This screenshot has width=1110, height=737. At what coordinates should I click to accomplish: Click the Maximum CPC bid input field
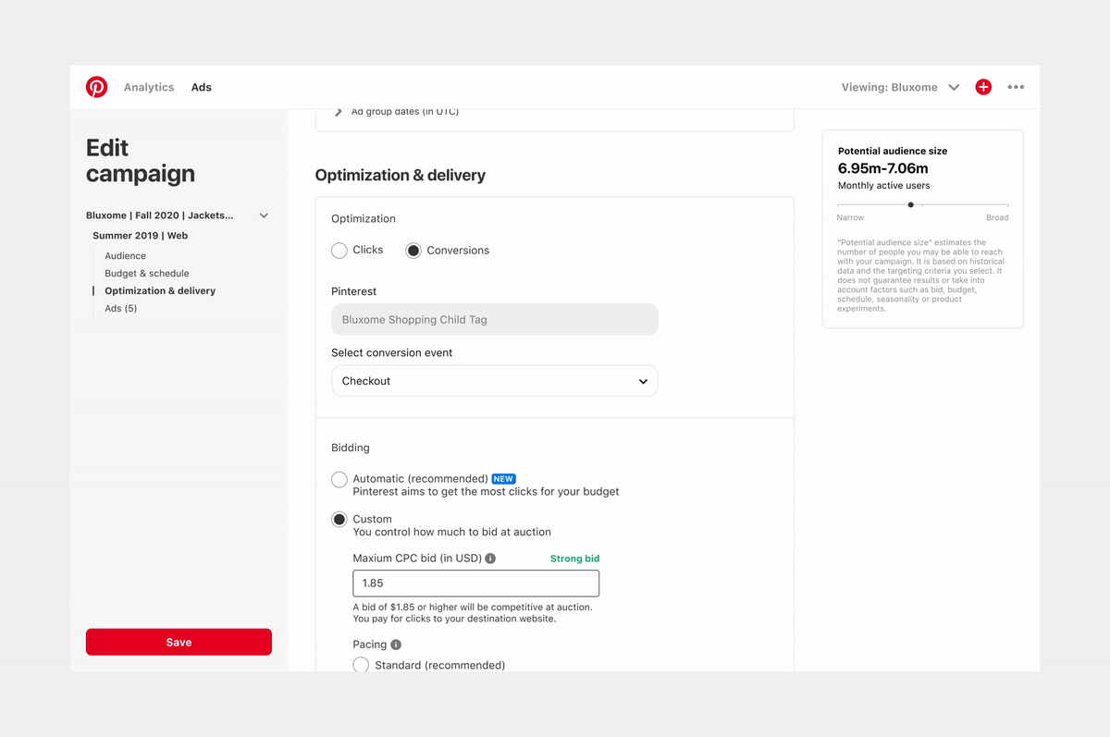475,583
